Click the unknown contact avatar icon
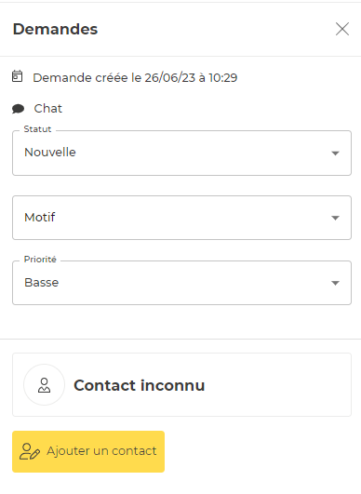 44,384
